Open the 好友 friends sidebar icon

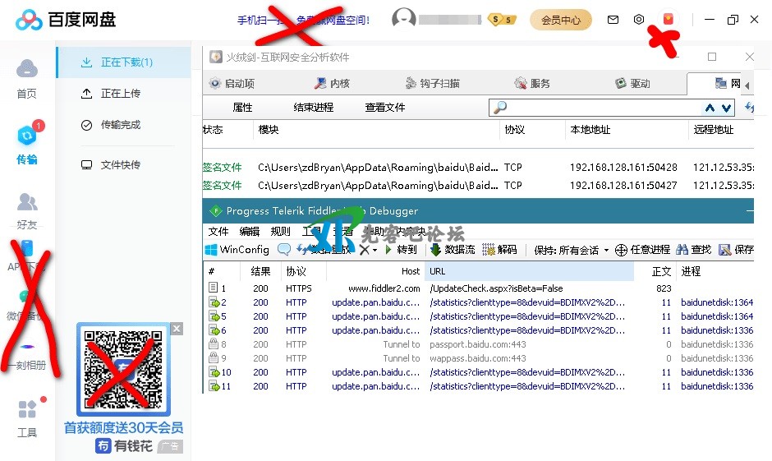27,210
